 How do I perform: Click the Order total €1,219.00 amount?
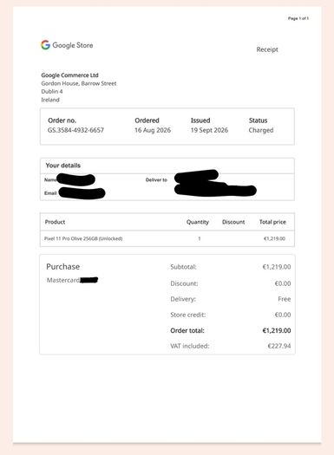click(277, 330)
